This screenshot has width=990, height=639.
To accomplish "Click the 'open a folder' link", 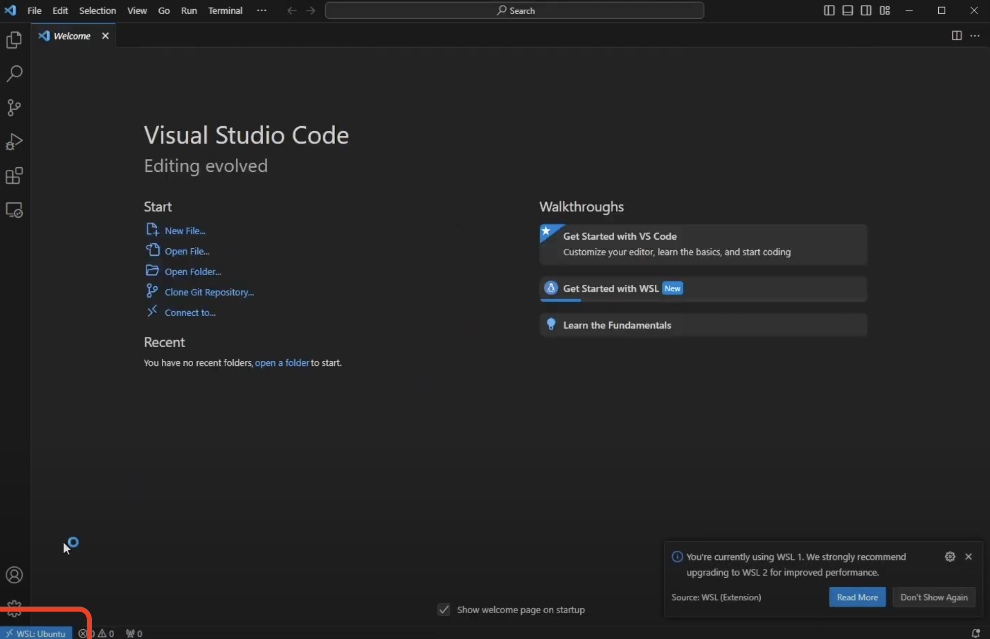I will click(281, 363).
